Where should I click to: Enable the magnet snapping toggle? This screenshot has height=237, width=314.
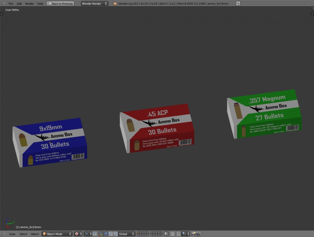coord(179,234)
